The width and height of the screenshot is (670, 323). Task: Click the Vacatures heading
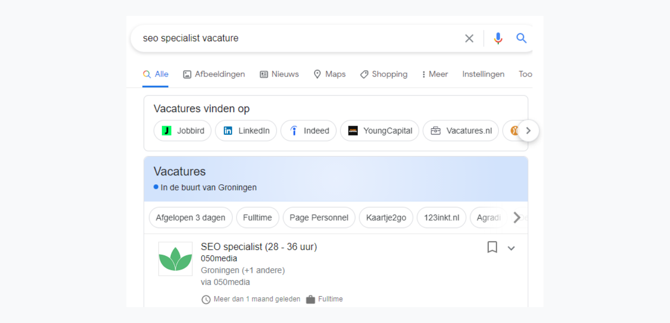[180, 171]
